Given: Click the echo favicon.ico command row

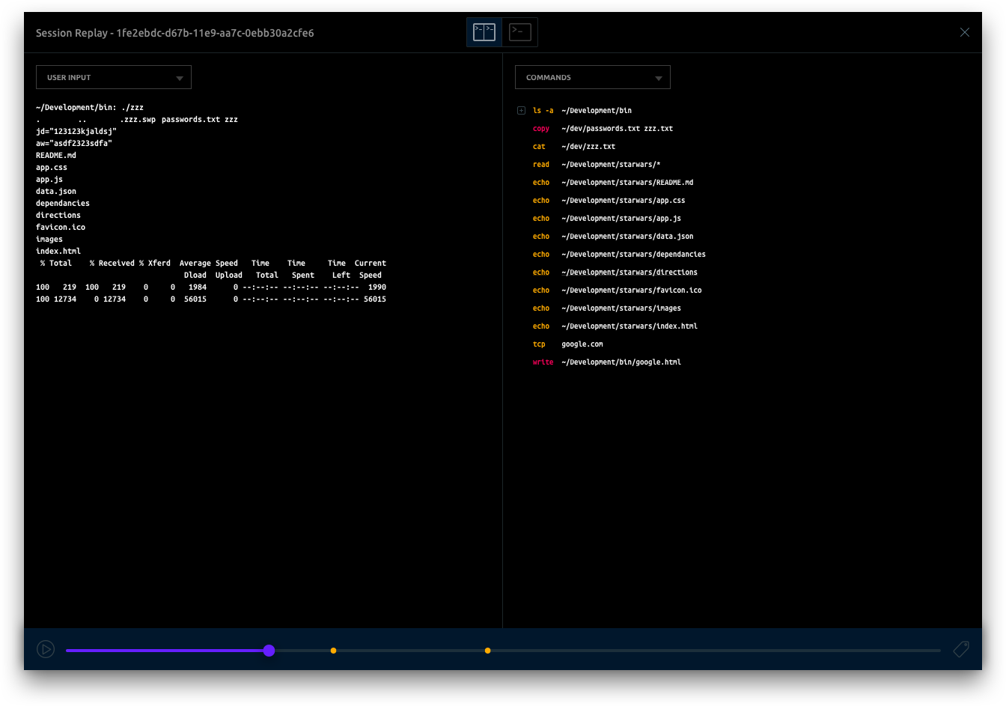Looking at the screenshot, I should click(x=617, y=290).
